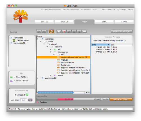141x121 pixels.
Task: Click the SpiderOak logo
Action: point(21,16)
